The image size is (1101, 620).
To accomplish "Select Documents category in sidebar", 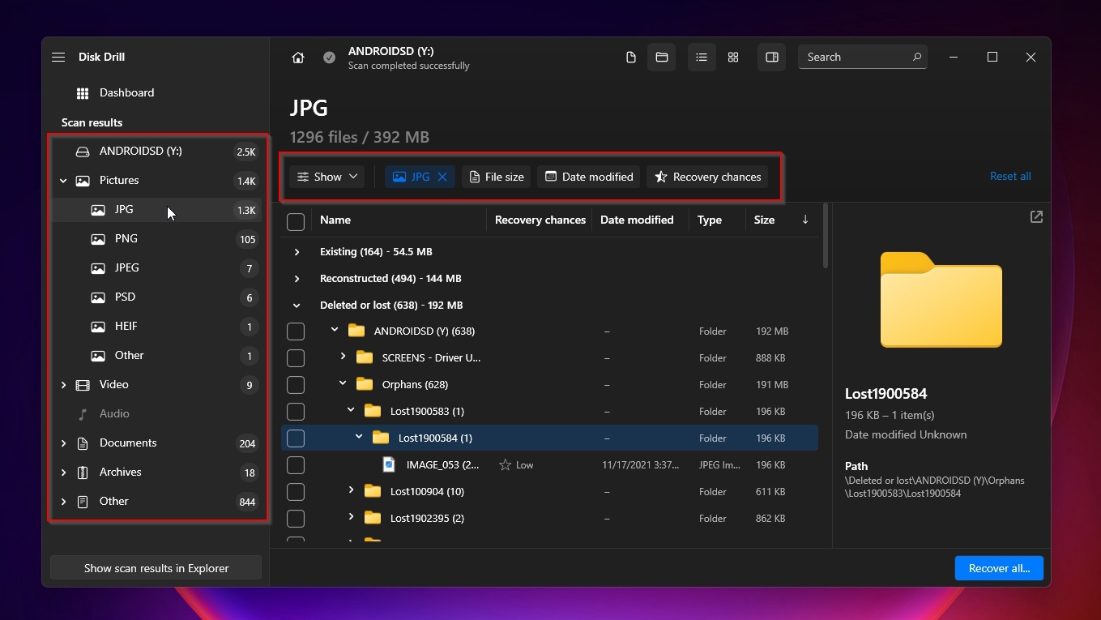I will [x=156, y=443].
